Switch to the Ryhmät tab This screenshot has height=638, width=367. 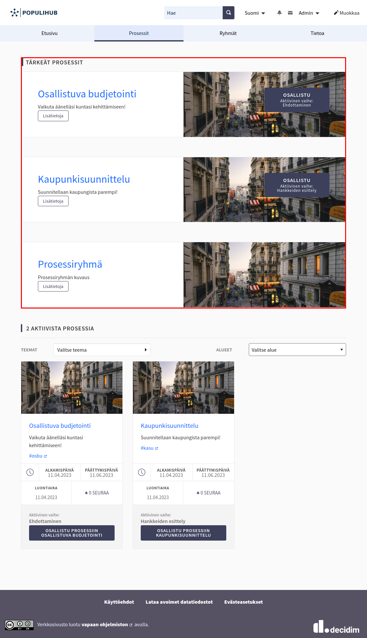coord(228,33)
